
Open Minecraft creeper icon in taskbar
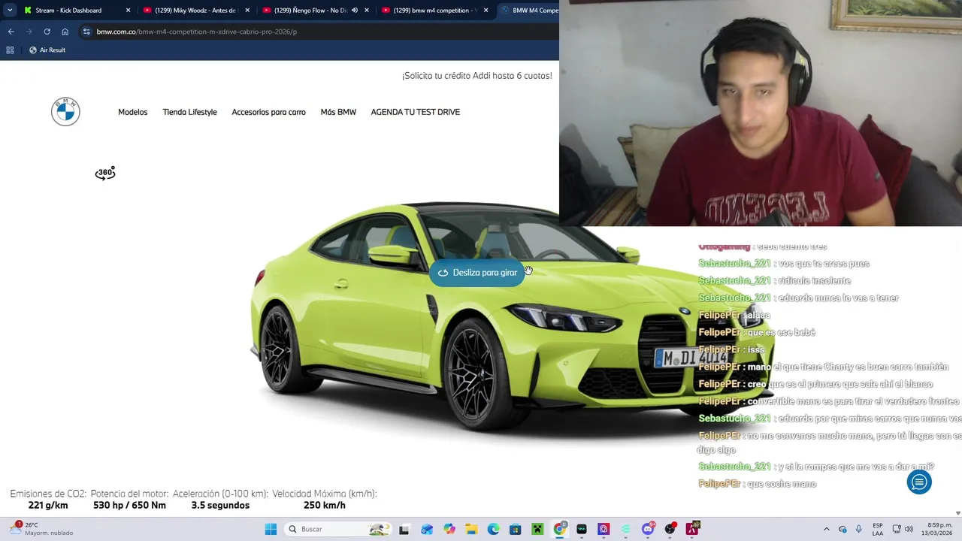tap(537, 529)
